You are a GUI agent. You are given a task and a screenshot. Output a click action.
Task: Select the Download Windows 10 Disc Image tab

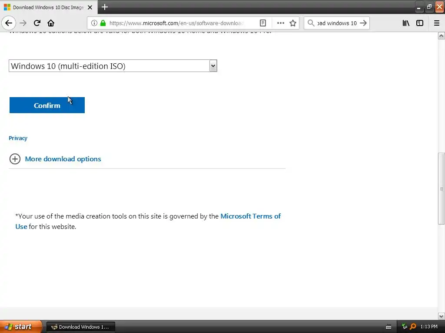point(49,7)
